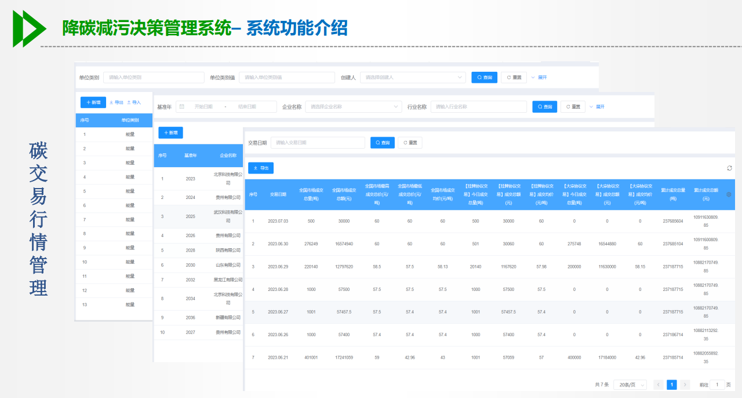Open the 20条/页 page size dropdown
The height and width of the screenshot is (398, 742).
[630, 385]
